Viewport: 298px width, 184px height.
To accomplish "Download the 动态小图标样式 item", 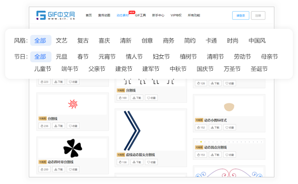I will tap(215, 127).
